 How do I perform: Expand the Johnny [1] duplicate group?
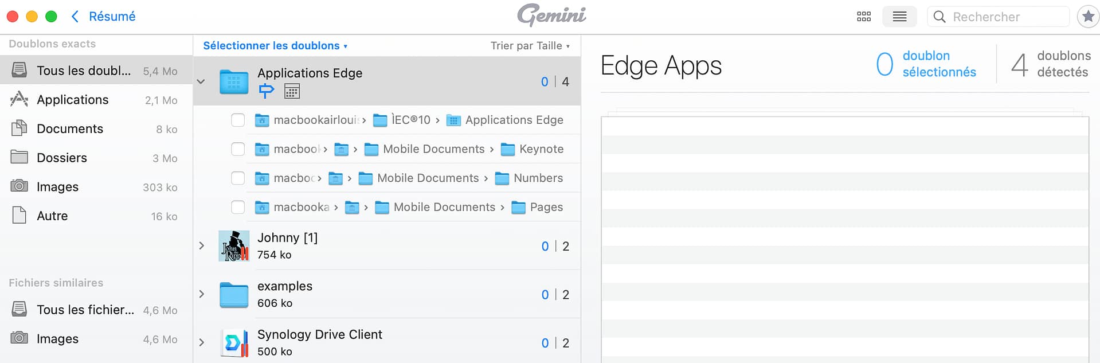pyautogui.click(x=201, y=246)
